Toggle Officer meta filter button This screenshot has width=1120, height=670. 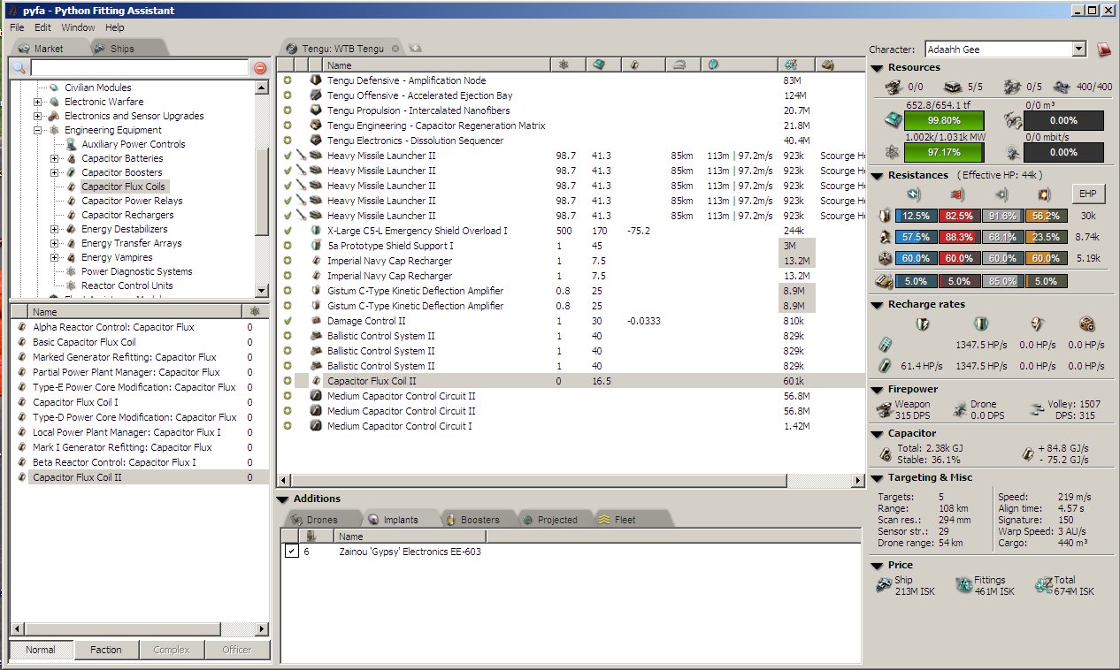tap(236, 650)
